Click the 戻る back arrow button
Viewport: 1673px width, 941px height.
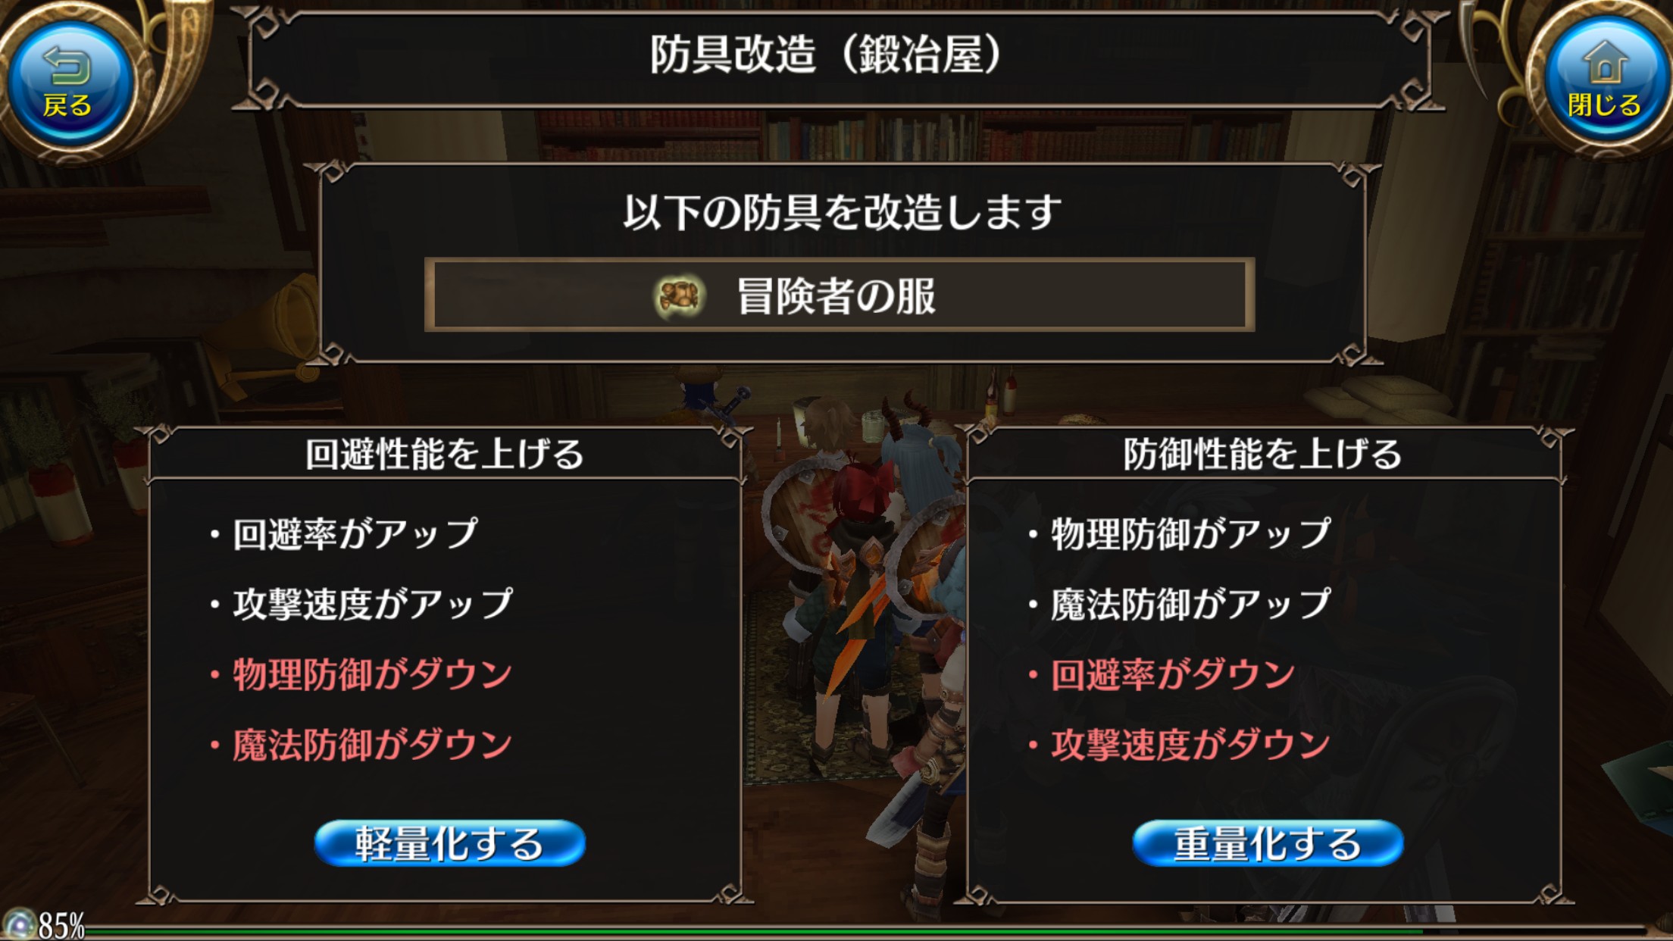pyautogui.click(x=70, y=82)
